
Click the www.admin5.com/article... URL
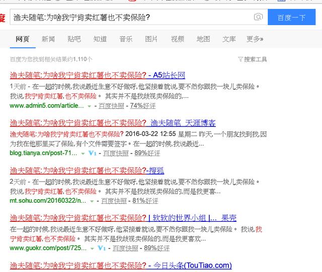[x=47, y=106]
